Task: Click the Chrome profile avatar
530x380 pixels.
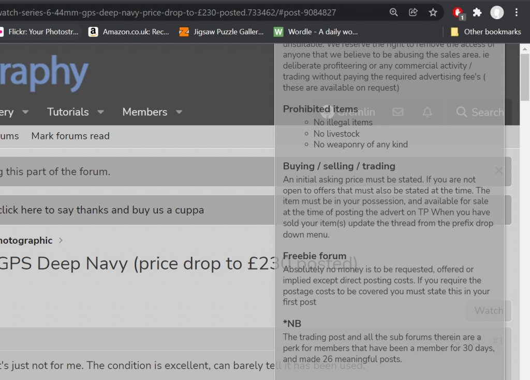Action: [497, 12]
